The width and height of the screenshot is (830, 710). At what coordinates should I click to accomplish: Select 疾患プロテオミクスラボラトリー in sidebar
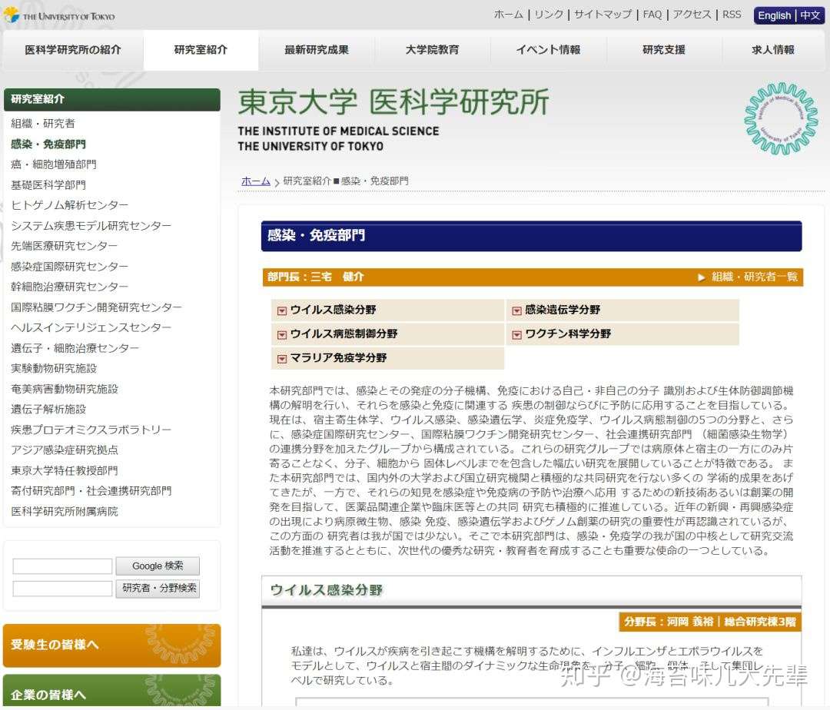(x=91, y=430)
